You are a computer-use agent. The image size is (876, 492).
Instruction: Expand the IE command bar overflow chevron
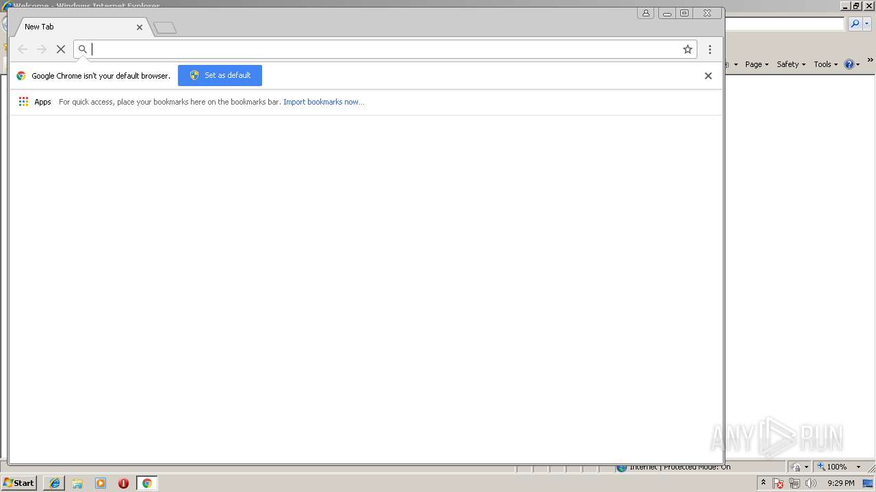tap(871, 60)
